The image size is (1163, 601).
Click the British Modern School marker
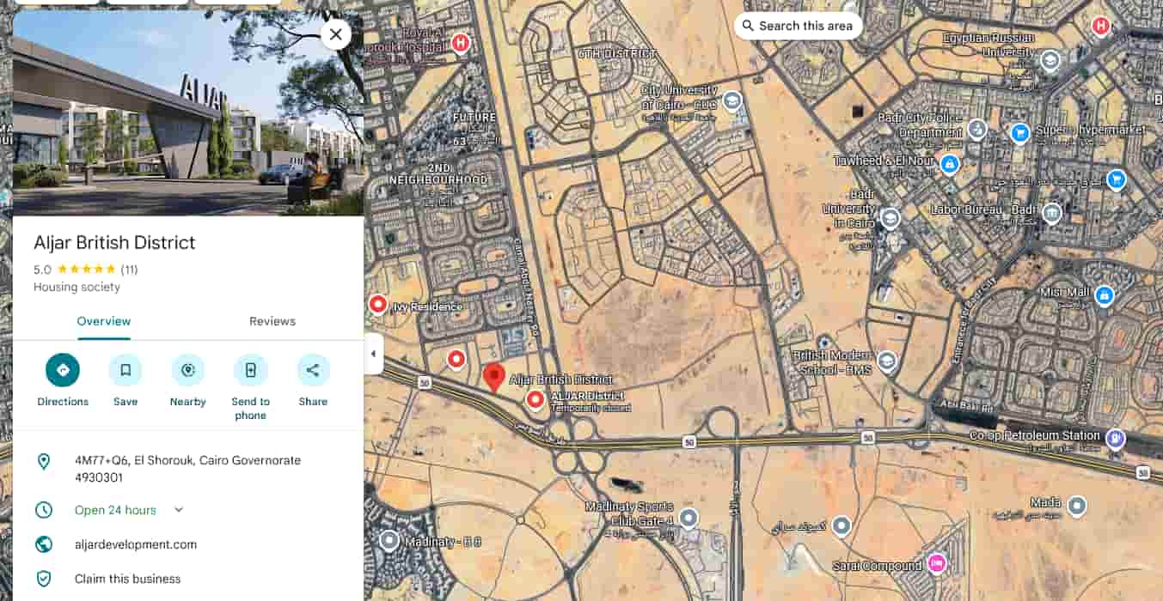(886, 361)
